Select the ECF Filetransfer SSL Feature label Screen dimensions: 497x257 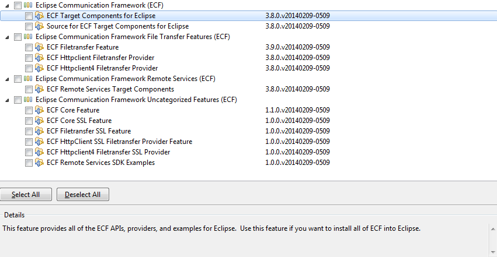click(x=88, y=131)
